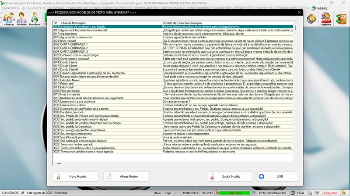Open the Funciona employees toolbar icon
The height and width of the screenshot is (196, 350).
[x=35, y=19]
